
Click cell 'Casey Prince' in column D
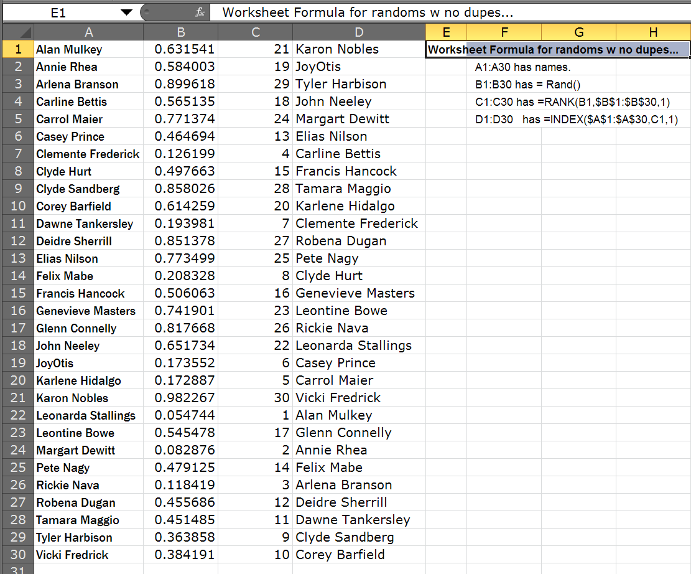pyautogui.click(x=359, y=363)
